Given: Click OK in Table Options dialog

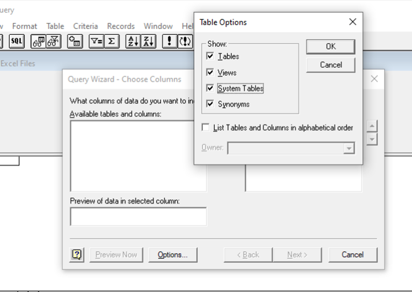Looking at the screenshot, I should [x=330, y=47].
